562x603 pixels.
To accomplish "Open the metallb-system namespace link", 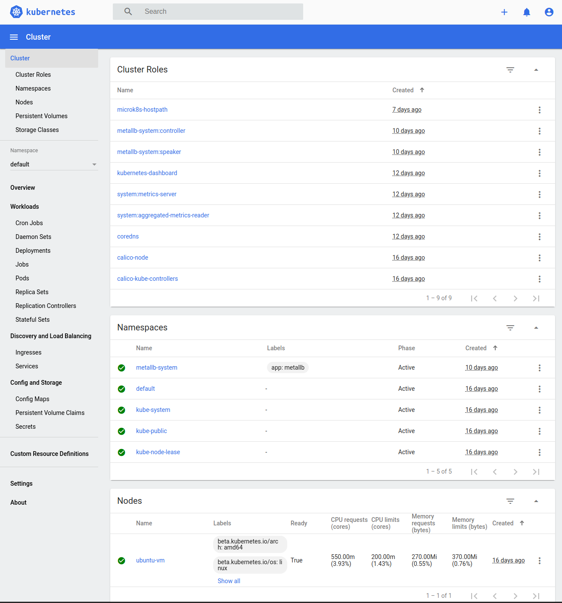I will pos(157,367).
